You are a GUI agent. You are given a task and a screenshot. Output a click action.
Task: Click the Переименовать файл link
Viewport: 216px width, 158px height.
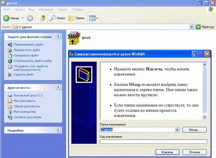pos(29,44)
